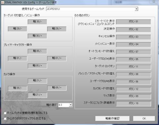
Task: Toggle ウィンドウが非アクティブでも反応する checkbox
Action: (5, 119)
